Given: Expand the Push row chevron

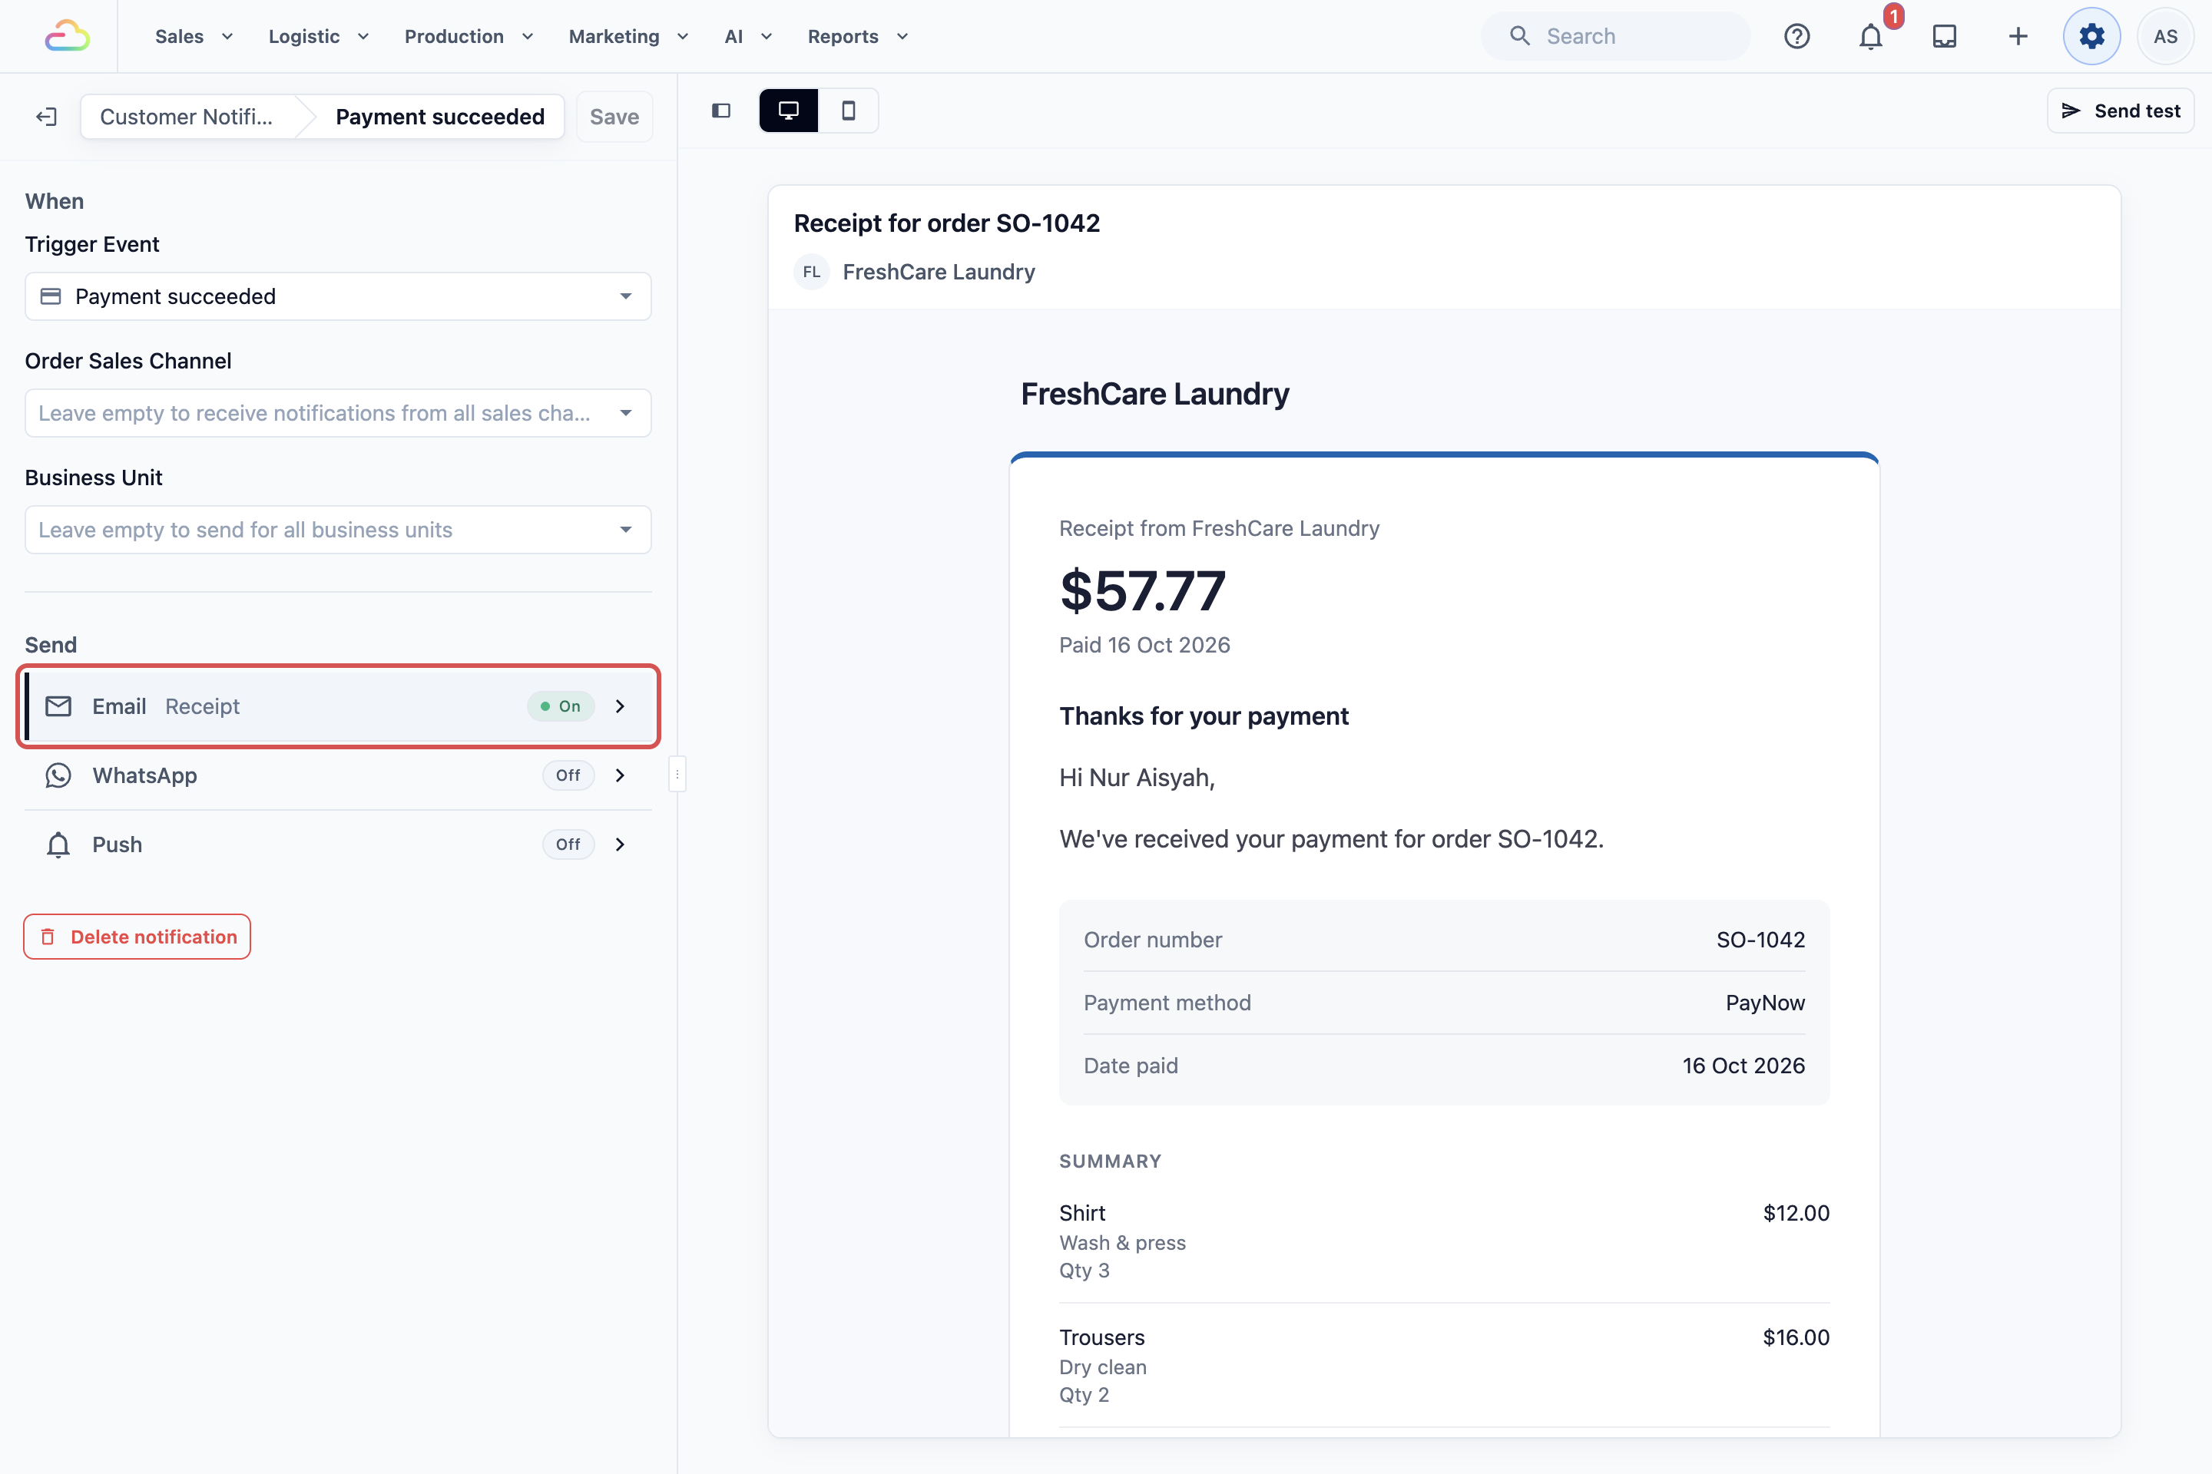Looking at the screenshot, I should point(620,844).
